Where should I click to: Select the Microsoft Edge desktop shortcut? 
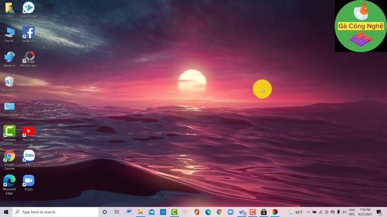coord(10,184)
